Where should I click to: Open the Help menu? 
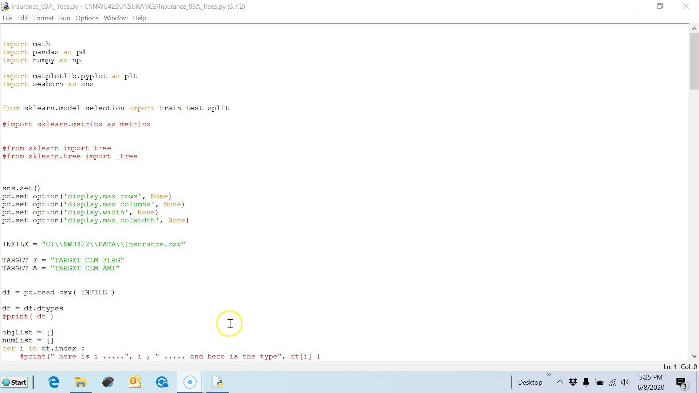pos(139,18)
